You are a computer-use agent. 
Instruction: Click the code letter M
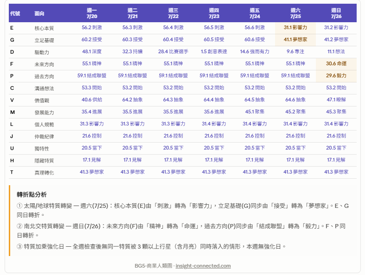(x=13, y=112)
